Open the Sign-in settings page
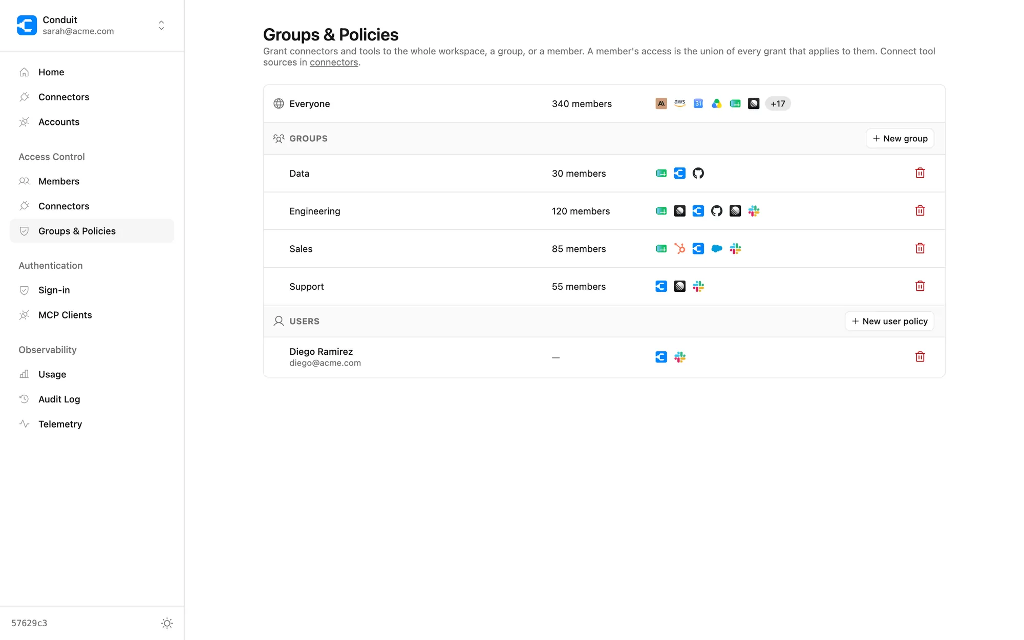This screenshot has width=1024, height=640. click(92, 290)
